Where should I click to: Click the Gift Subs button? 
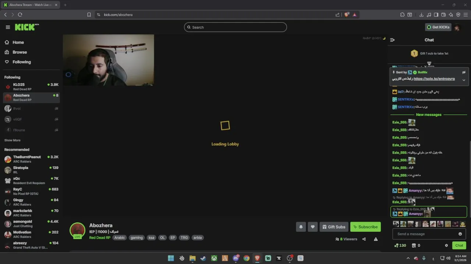tap(334, 227)
